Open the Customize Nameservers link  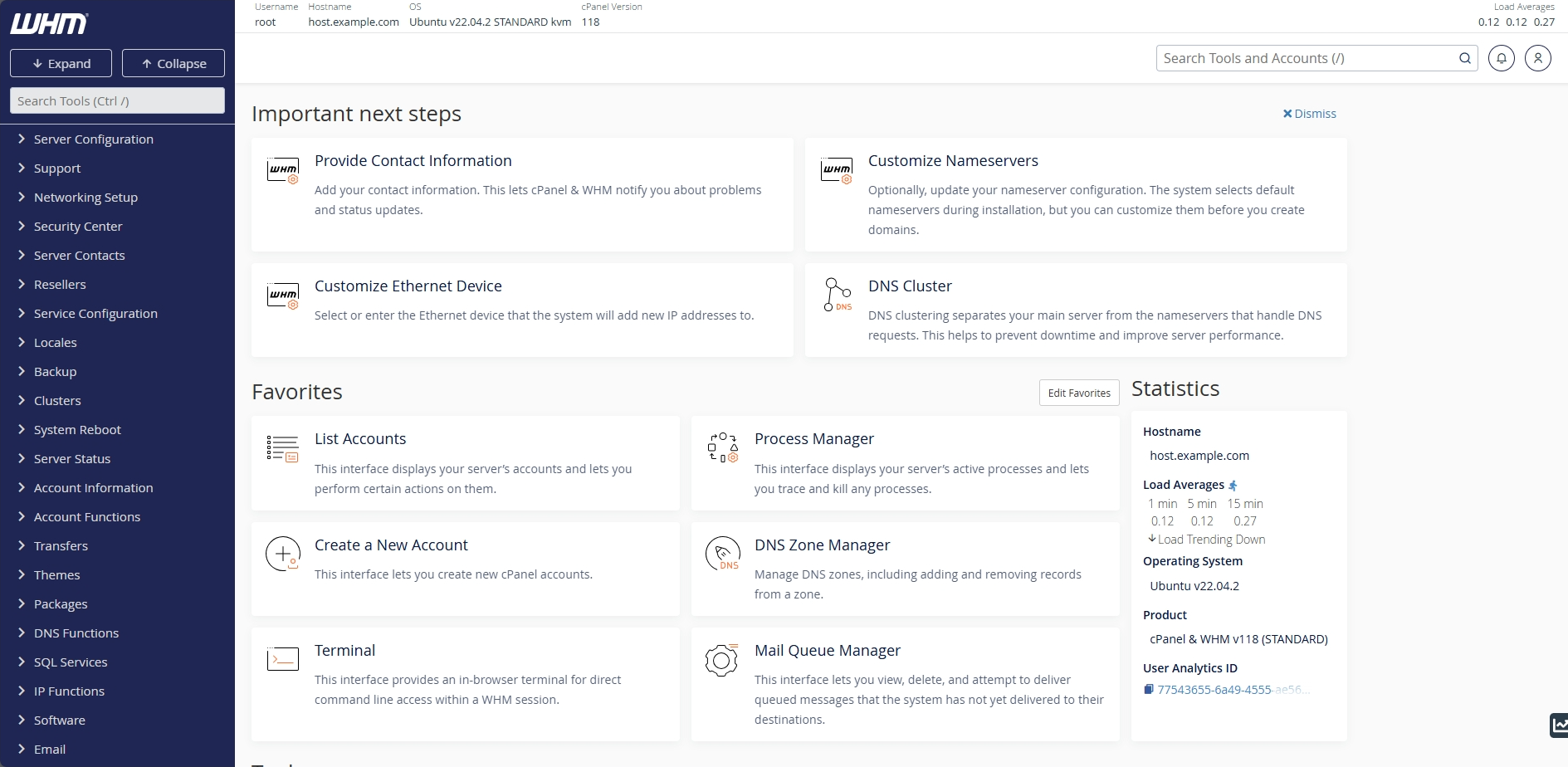point(953,161)
